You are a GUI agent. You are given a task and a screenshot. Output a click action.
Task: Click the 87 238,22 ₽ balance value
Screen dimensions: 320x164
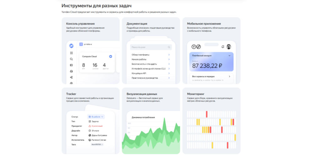point(207,66)
